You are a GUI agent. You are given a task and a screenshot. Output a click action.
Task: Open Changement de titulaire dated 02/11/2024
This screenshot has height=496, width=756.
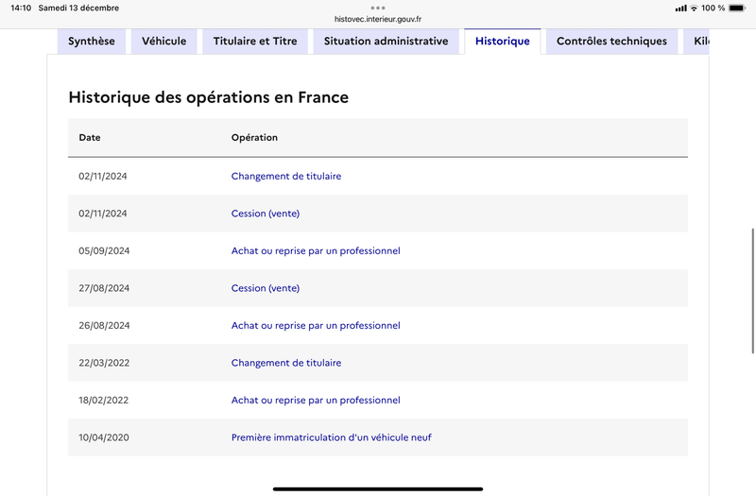pos(286,177)
